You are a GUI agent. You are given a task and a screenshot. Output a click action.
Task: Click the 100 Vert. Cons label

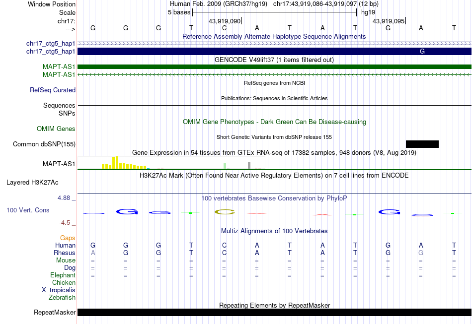pyautogui.click(x=28, y=210)
